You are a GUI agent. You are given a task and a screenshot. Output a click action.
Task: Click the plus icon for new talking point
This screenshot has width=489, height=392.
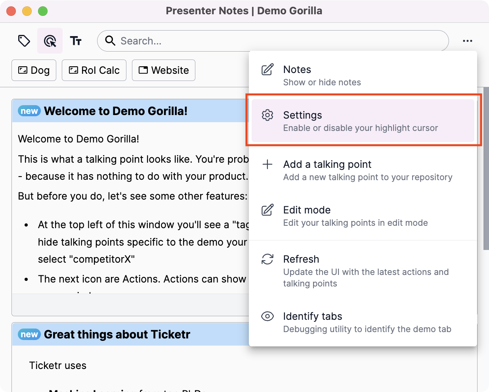tap(267, 164)
